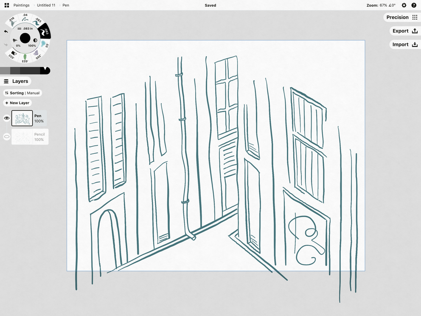Select the .022 blending tool
This screenshot has width=421, height=316.
pos(13,54)
